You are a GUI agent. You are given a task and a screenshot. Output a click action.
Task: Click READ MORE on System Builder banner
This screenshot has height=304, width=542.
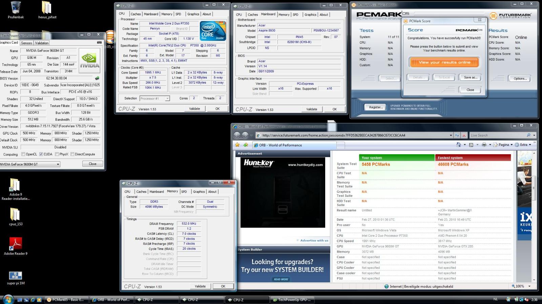(x=281, y=279)
